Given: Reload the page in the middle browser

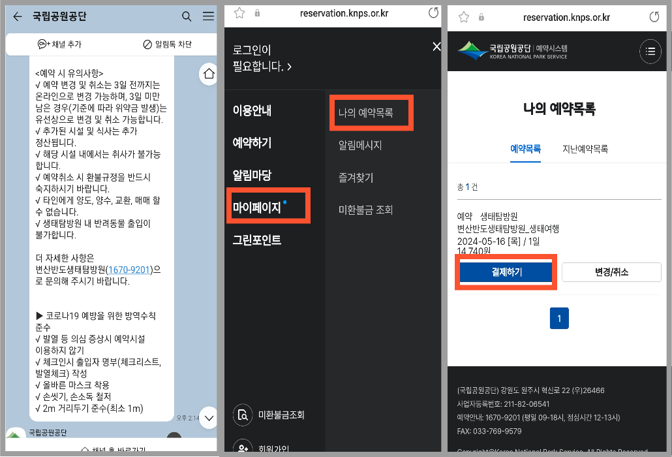Looking at the screenshot, I should 433,13.
